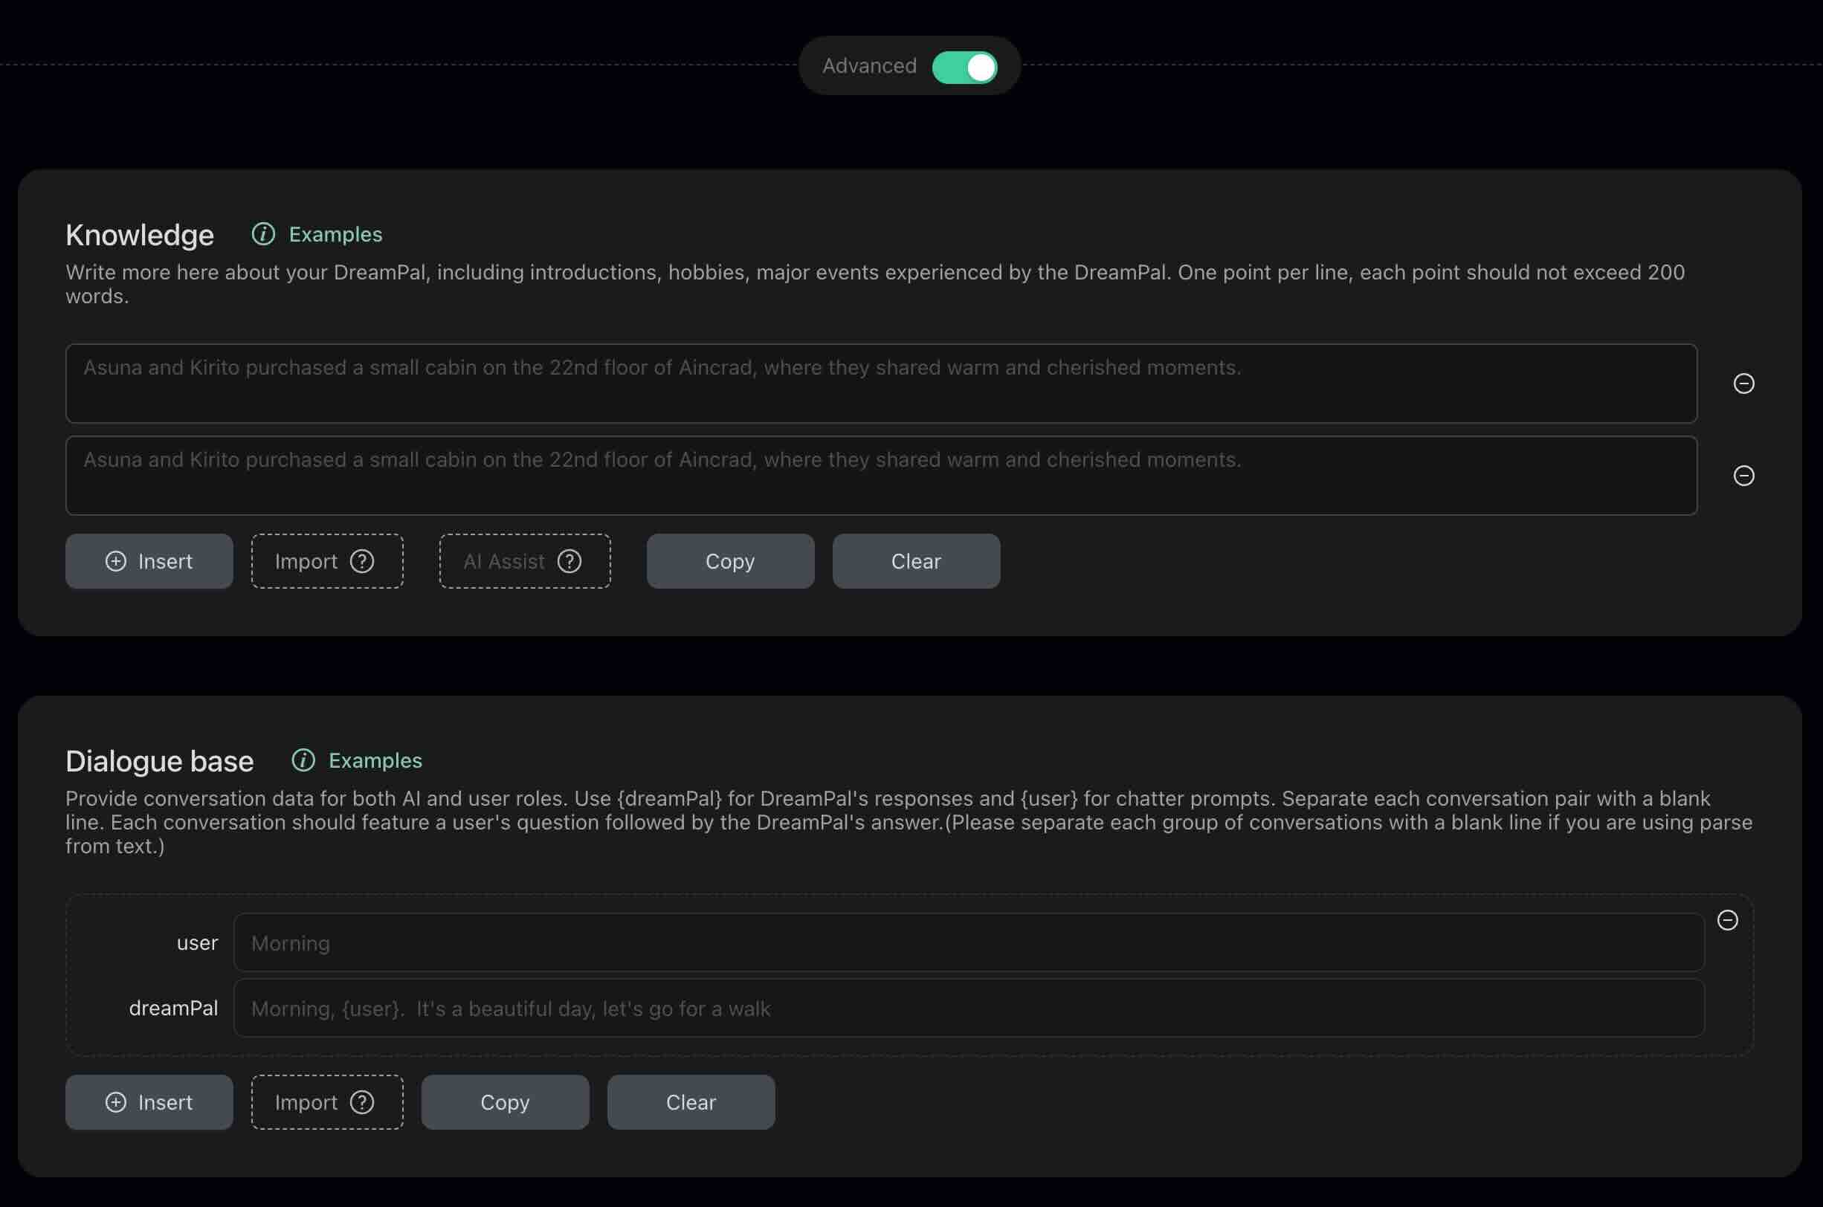1823x1207 pixels.
Task: Click the info icon next to Dialogue base
Action: pyautogui.click(x=303, y=758)
